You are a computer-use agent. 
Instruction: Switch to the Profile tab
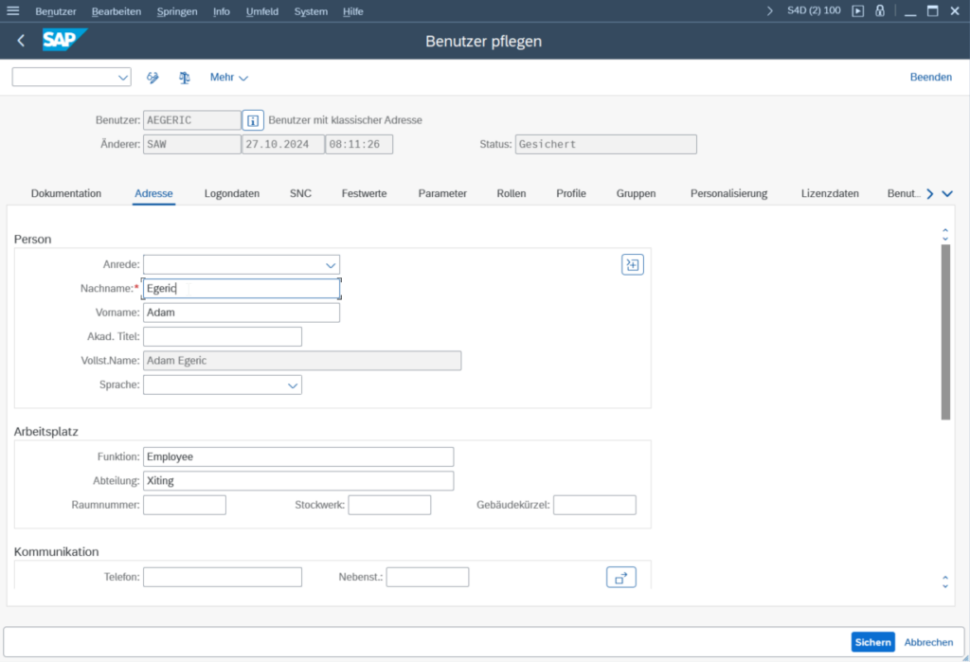[571, 193]
